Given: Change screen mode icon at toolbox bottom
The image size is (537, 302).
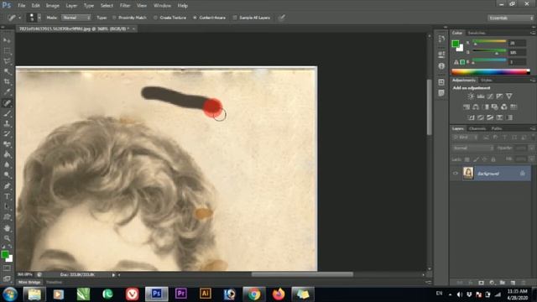Looking at the screenshot, I should 7,279.
